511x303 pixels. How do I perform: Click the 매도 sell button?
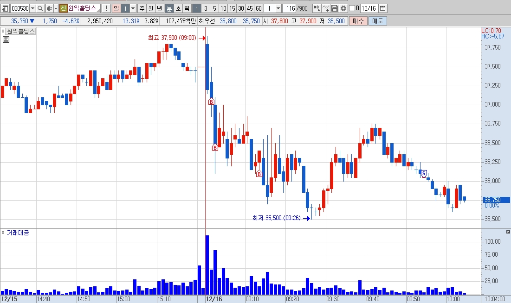pos(377,21)
